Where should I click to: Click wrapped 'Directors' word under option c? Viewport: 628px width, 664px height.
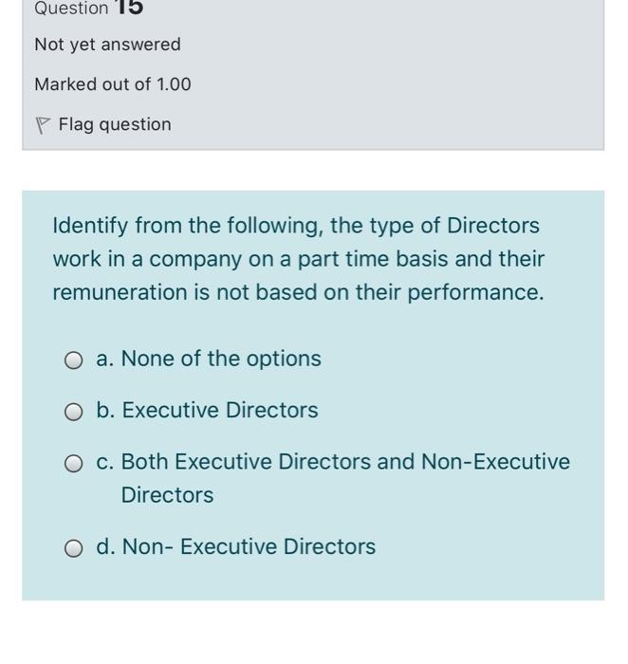(x=167, y=495)
